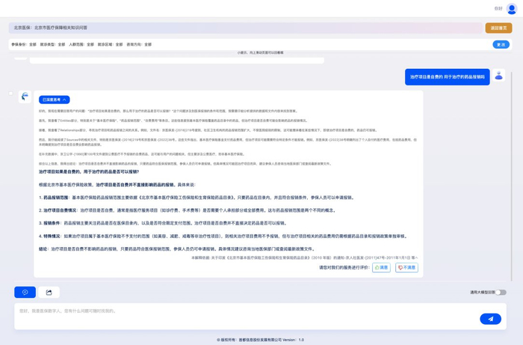The height and width of the screenshot is (345, 523).
Task: Rate the answer as 满意
Action: click(x=381, y=267)
